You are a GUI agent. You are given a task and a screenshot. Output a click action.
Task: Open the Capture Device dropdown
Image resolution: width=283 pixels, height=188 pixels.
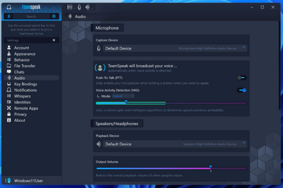(x=175, y=49)
